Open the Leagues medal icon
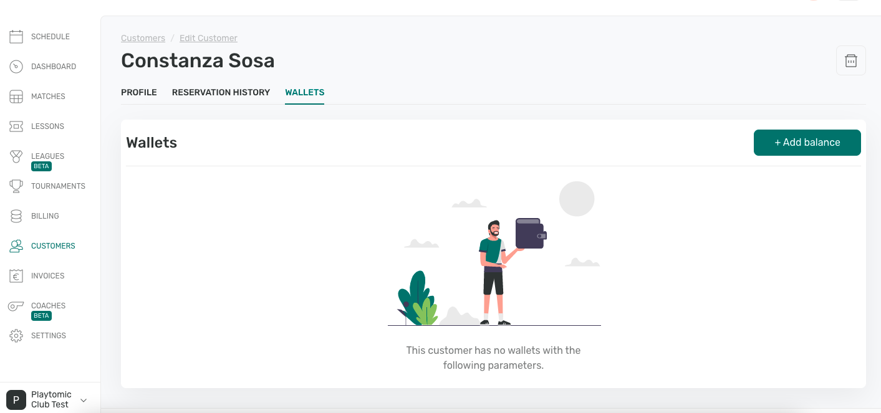The width and height of the screenshot is (881, 413). pyautogui.click(x=16, y=156)
